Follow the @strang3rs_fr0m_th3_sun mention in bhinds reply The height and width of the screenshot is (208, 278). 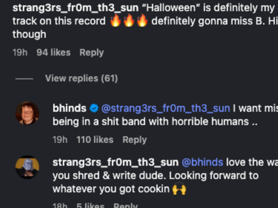165,108
